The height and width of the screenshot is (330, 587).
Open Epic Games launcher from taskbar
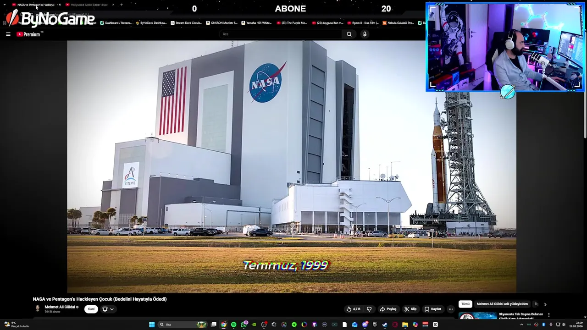pyautogui.click(x=375, y=324)
